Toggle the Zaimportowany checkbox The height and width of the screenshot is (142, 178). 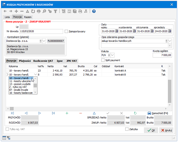[66, 31]
